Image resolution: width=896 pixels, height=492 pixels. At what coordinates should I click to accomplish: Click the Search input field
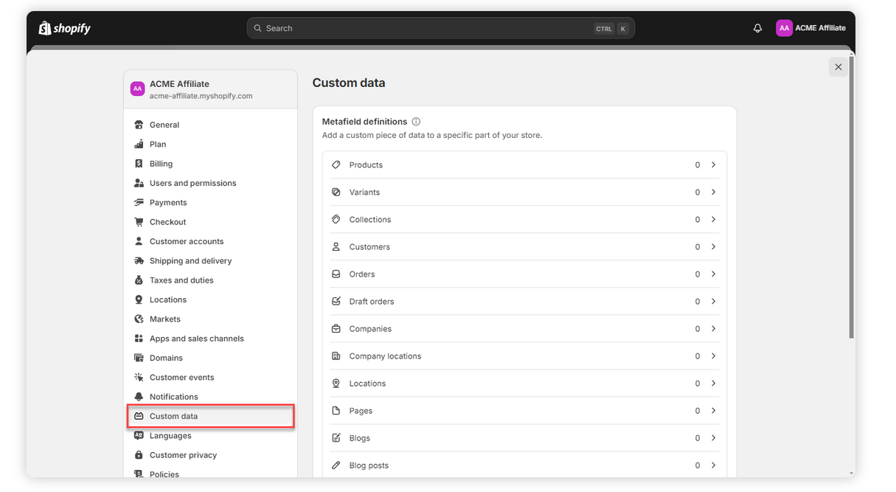pyautogui.click(x=428, y=28)
